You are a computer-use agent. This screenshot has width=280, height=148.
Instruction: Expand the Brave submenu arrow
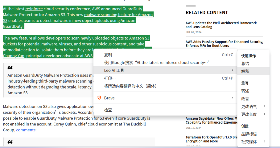click(232, 98)
